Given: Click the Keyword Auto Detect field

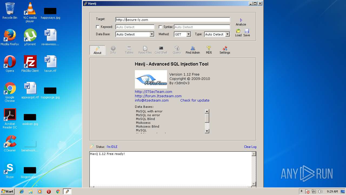Looking at the screenshot, I should [135, 27].
